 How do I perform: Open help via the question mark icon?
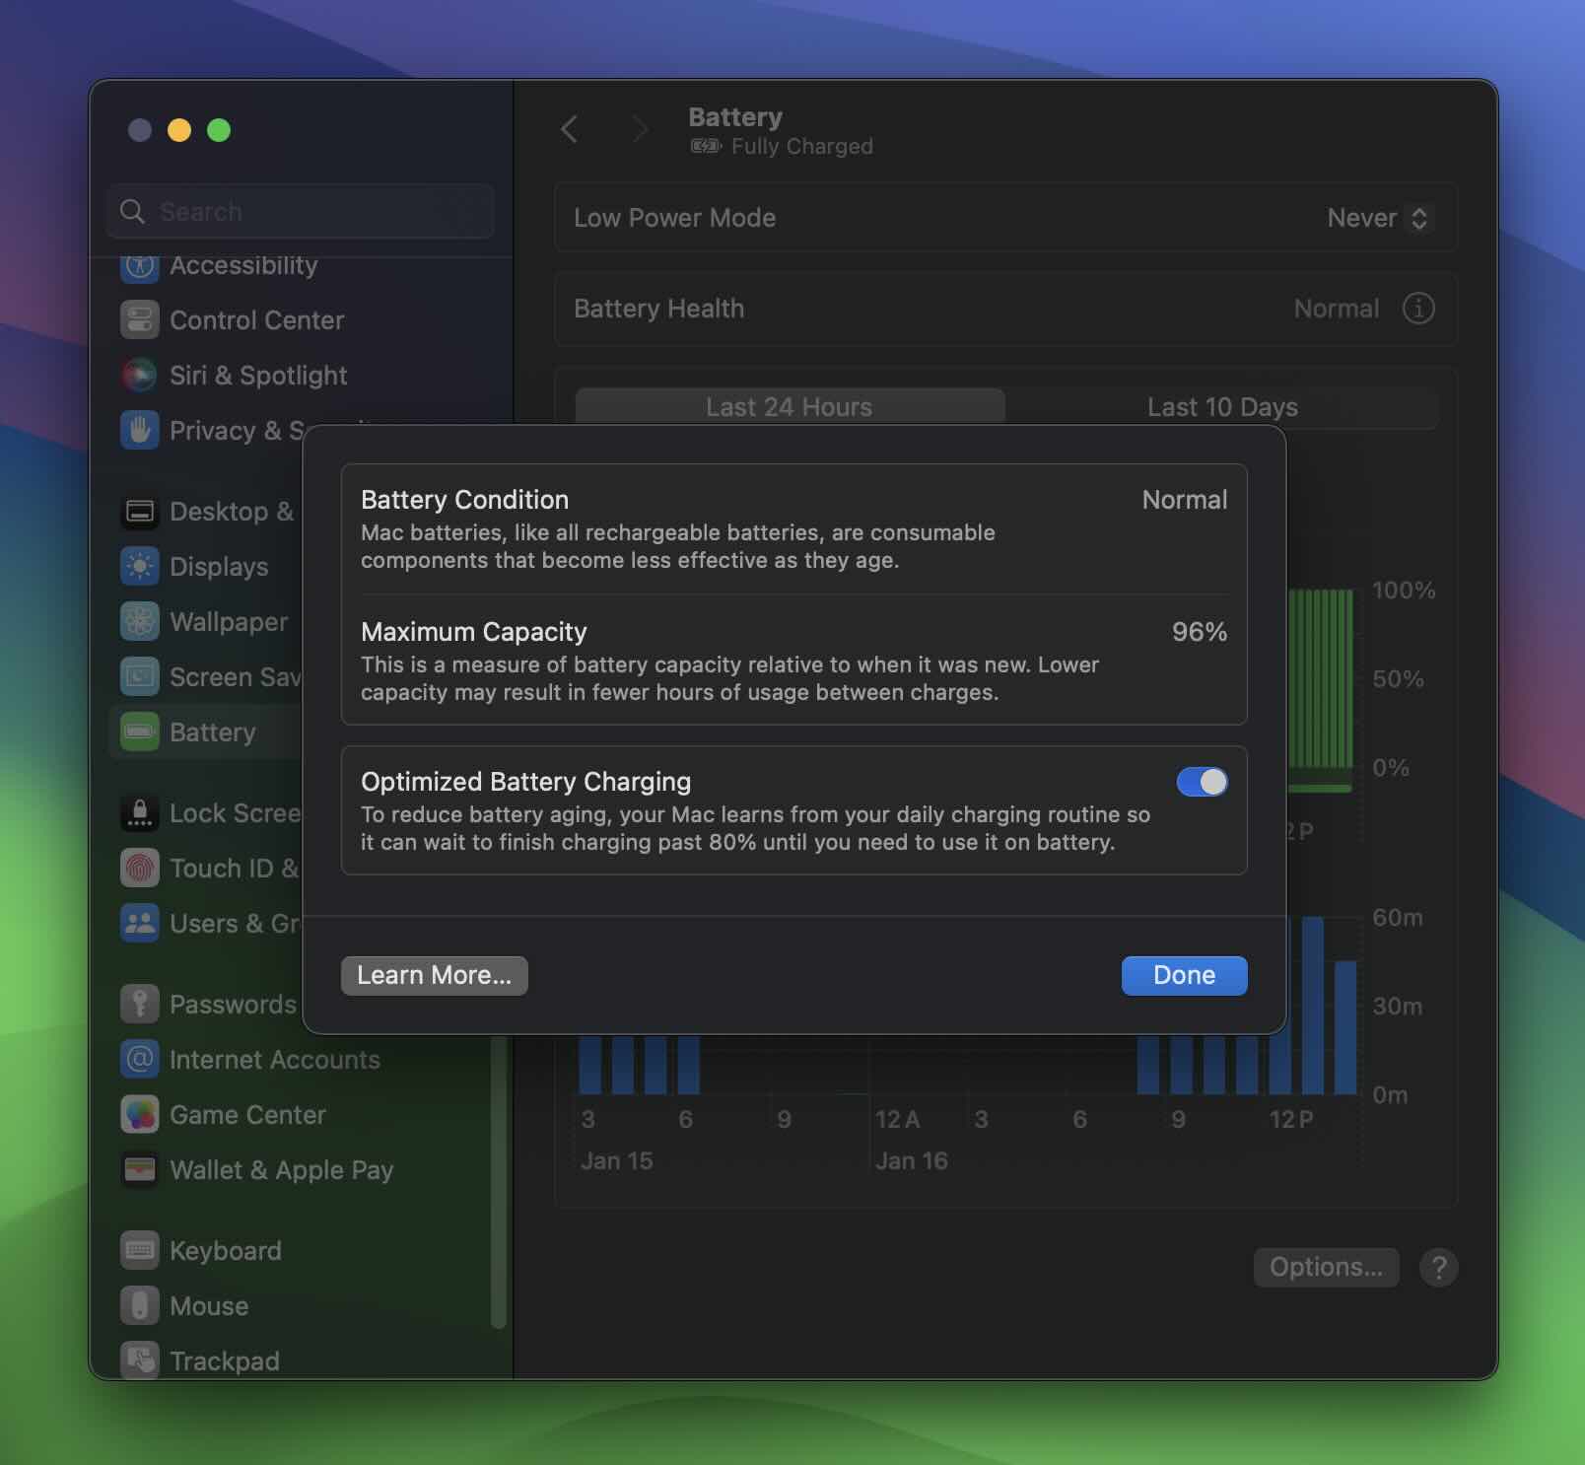pyautogui.click(x=1438, y=1267)
